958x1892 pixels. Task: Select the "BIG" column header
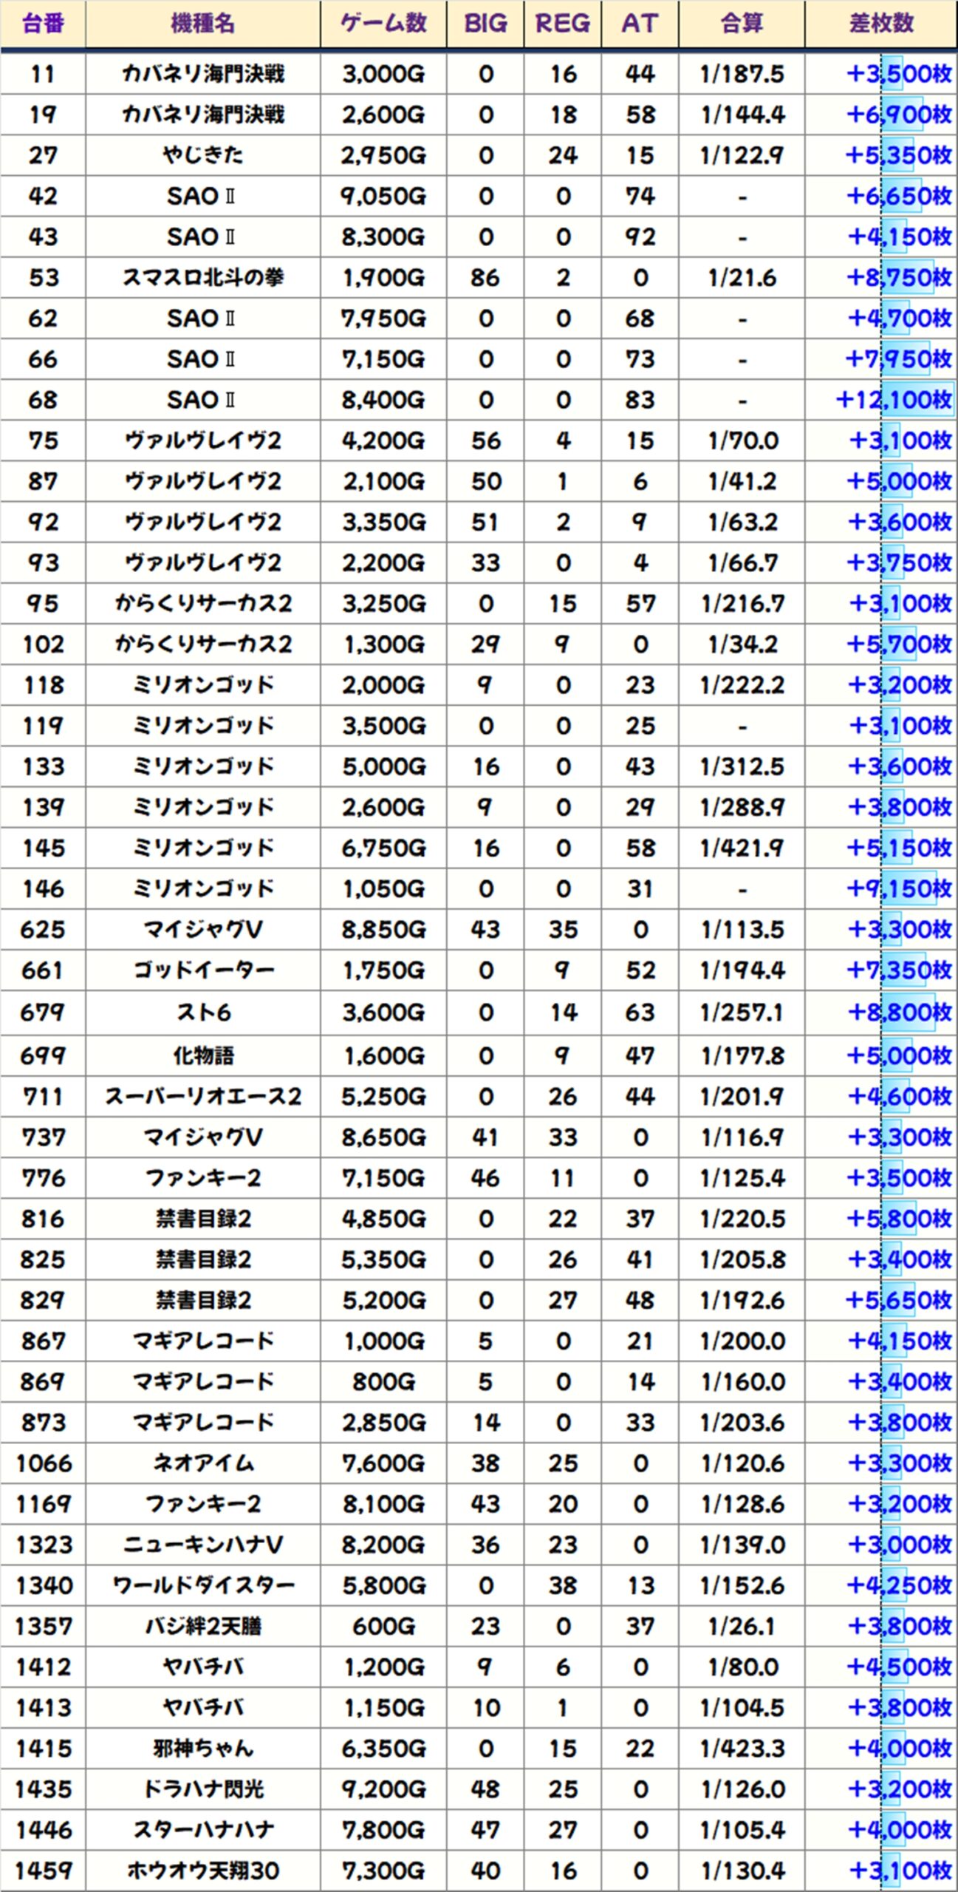(485, 24)
